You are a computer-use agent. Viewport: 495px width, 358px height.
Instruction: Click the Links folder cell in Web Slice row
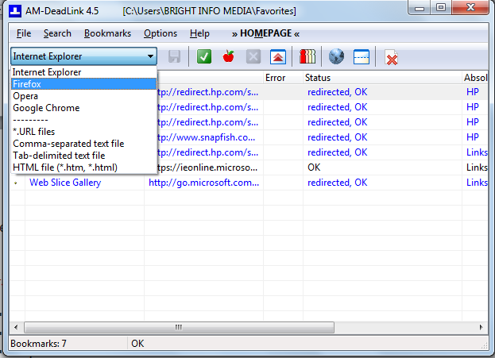(477, 183)
